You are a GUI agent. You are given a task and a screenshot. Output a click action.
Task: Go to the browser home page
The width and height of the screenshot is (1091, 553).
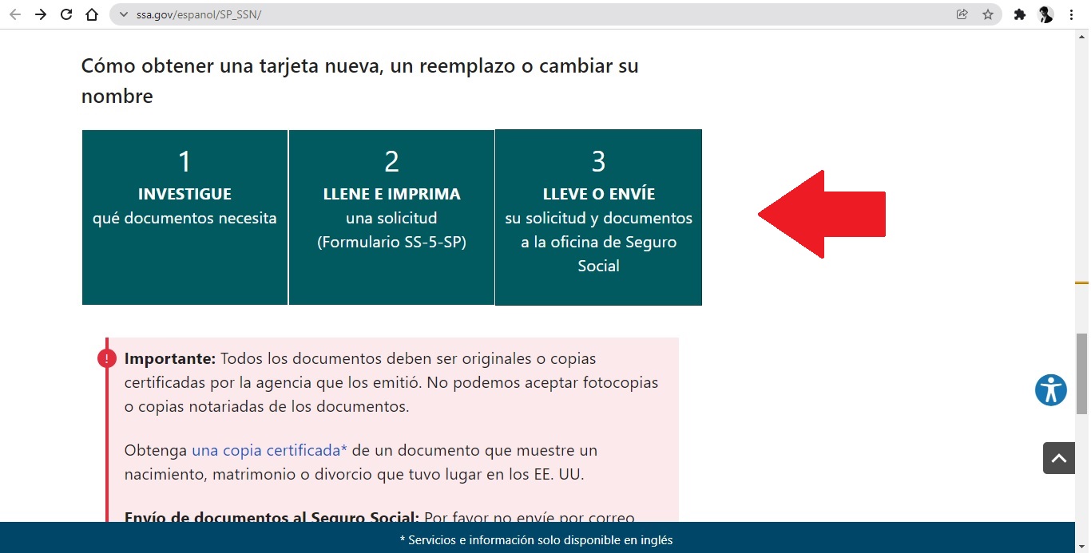point(92,14)
